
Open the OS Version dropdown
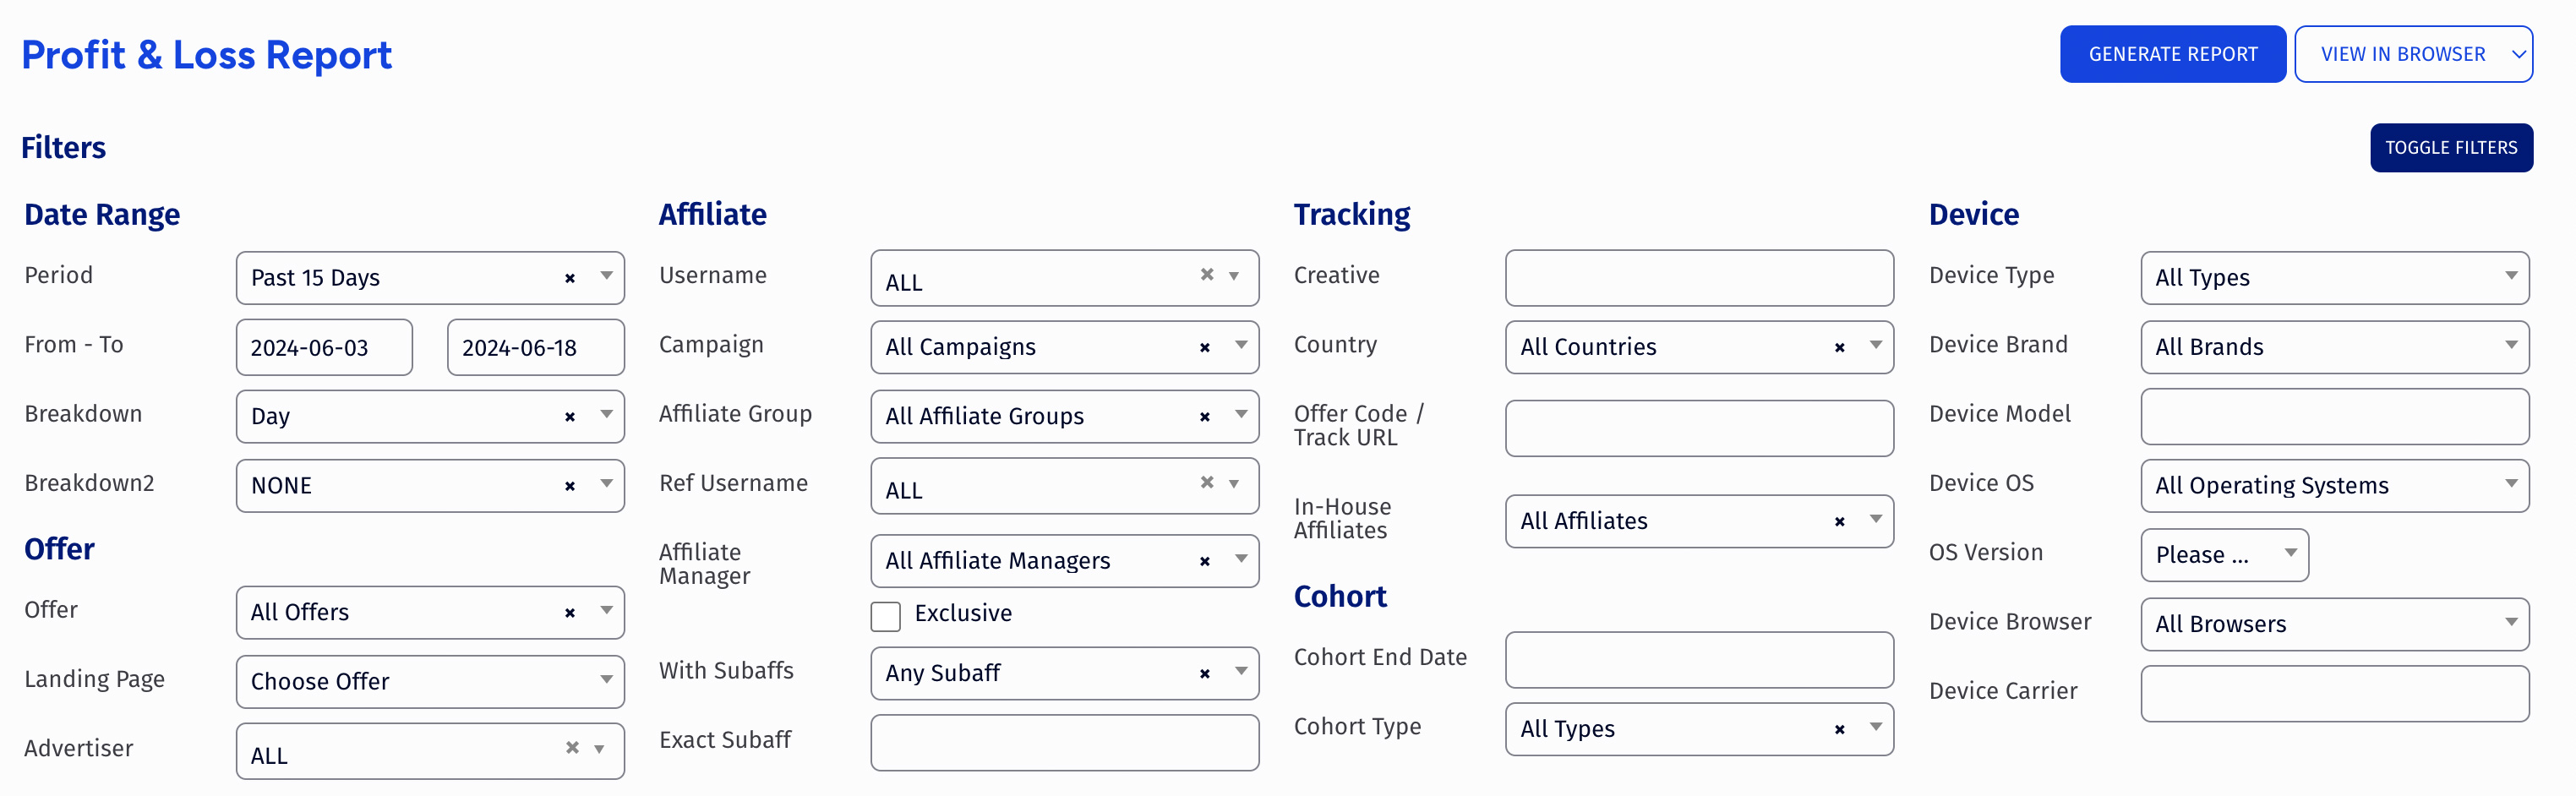tap(2224, 555)
